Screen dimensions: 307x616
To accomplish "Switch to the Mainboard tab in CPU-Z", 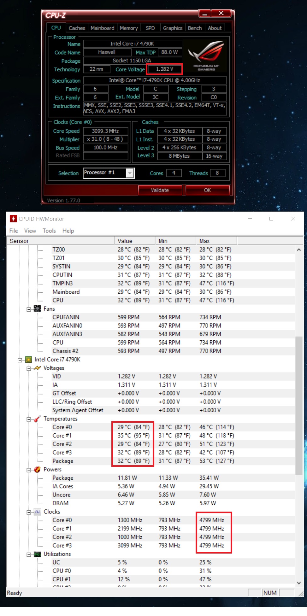I will point(102,28).
